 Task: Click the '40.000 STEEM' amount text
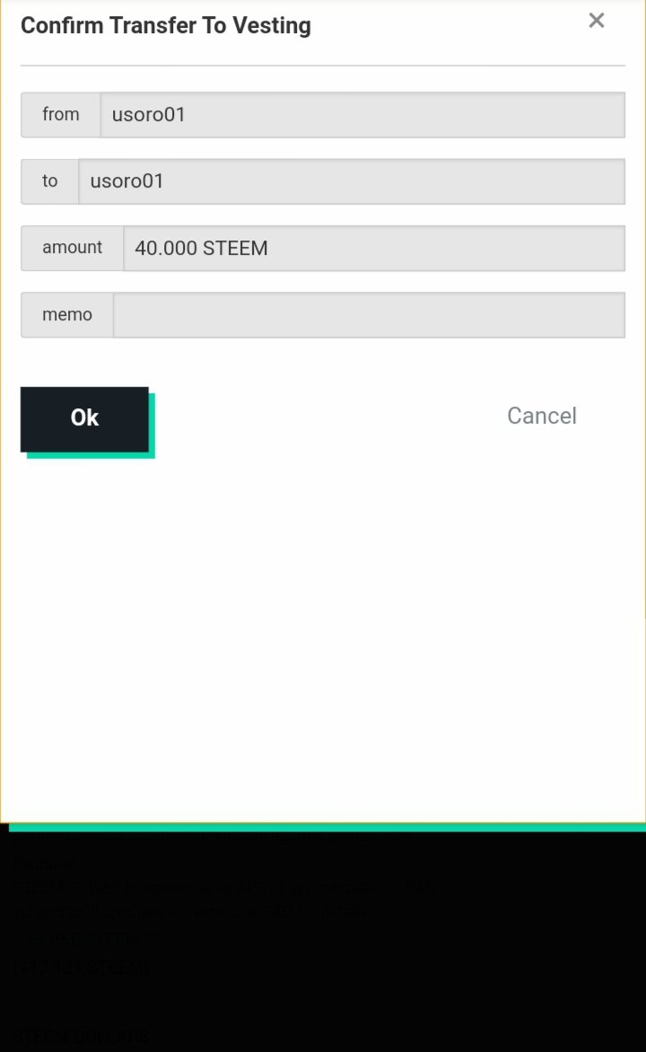pos(201,249)
